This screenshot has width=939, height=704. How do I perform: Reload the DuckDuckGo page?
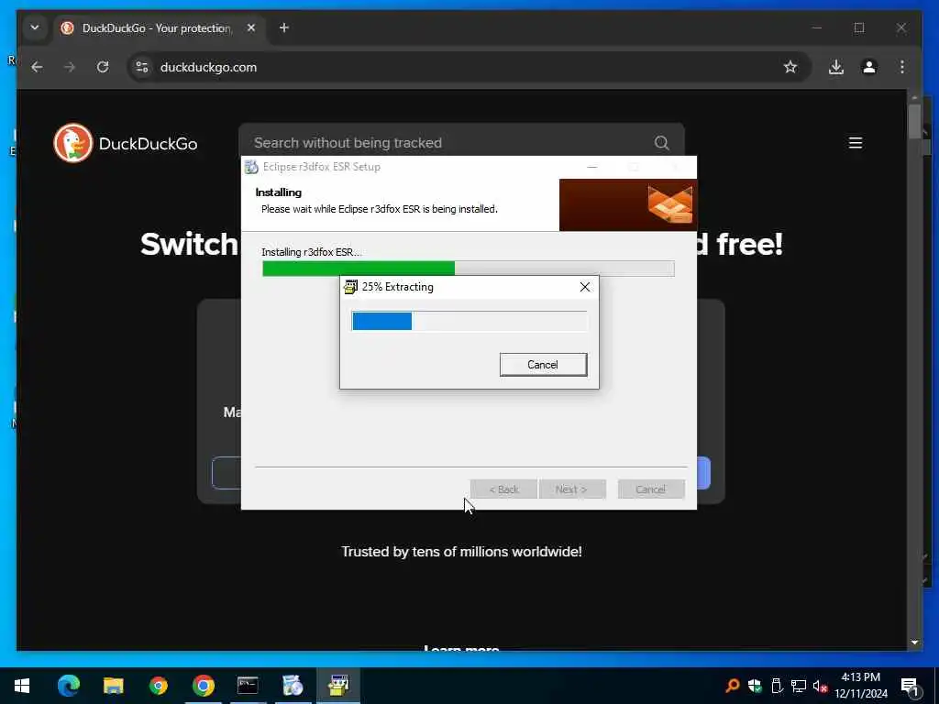tap(103, 67)
